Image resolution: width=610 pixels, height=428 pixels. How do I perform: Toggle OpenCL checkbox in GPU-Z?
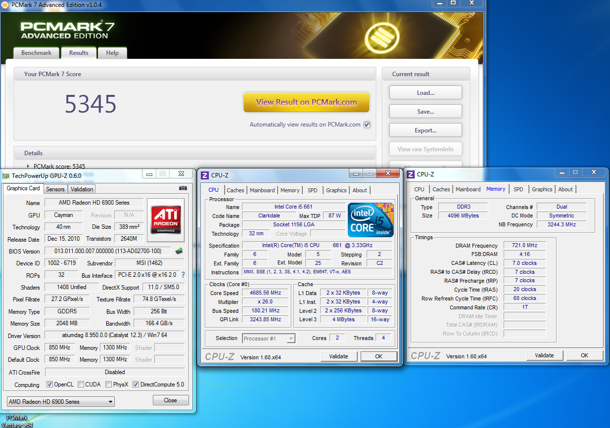tap(49, 385)
